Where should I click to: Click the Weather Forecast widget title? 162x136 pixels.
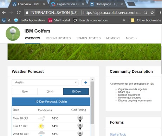[x=28, y=71]
